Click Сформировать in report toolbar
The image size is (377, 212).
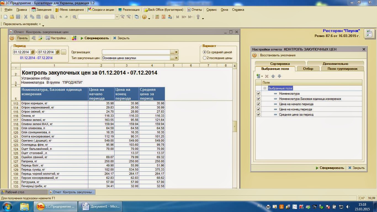click(95, 38)
